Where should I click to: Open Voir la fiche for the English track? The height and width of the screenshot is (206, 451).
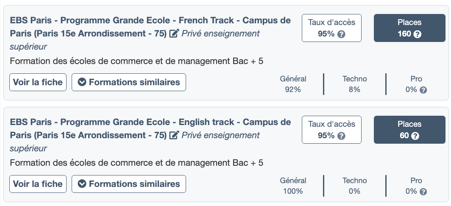(38, 184)
